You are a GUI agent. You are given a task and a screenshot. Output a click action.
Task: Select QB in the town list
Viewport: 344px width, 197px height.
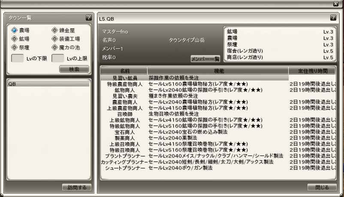click(x=48, y=84)
